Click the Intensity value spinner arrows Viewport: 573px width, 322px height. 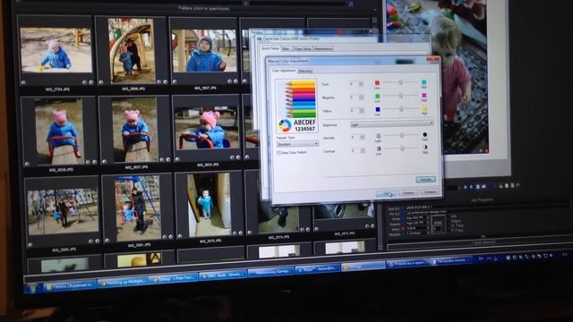point(362,137)
